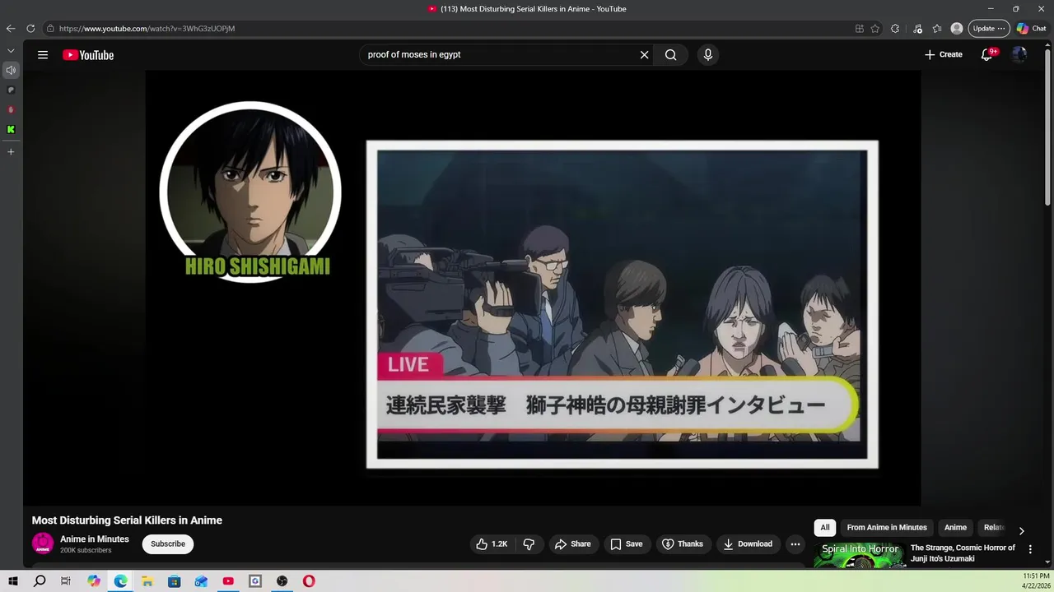Open Opera browser from taskbar

pyautogui.click(x=309, y=581)
